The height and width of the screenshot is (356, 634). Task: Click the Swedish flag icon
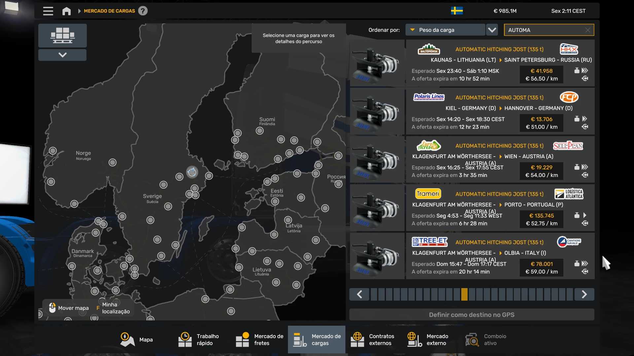point(457,11)
